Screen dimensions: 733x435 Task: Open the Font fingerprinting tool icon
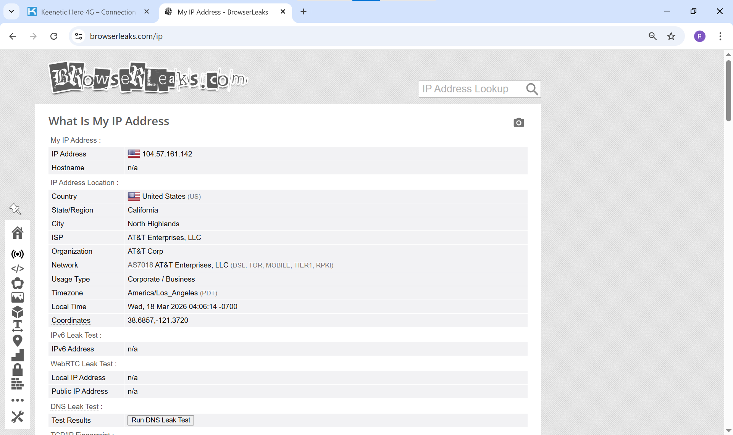pos(18,326)
